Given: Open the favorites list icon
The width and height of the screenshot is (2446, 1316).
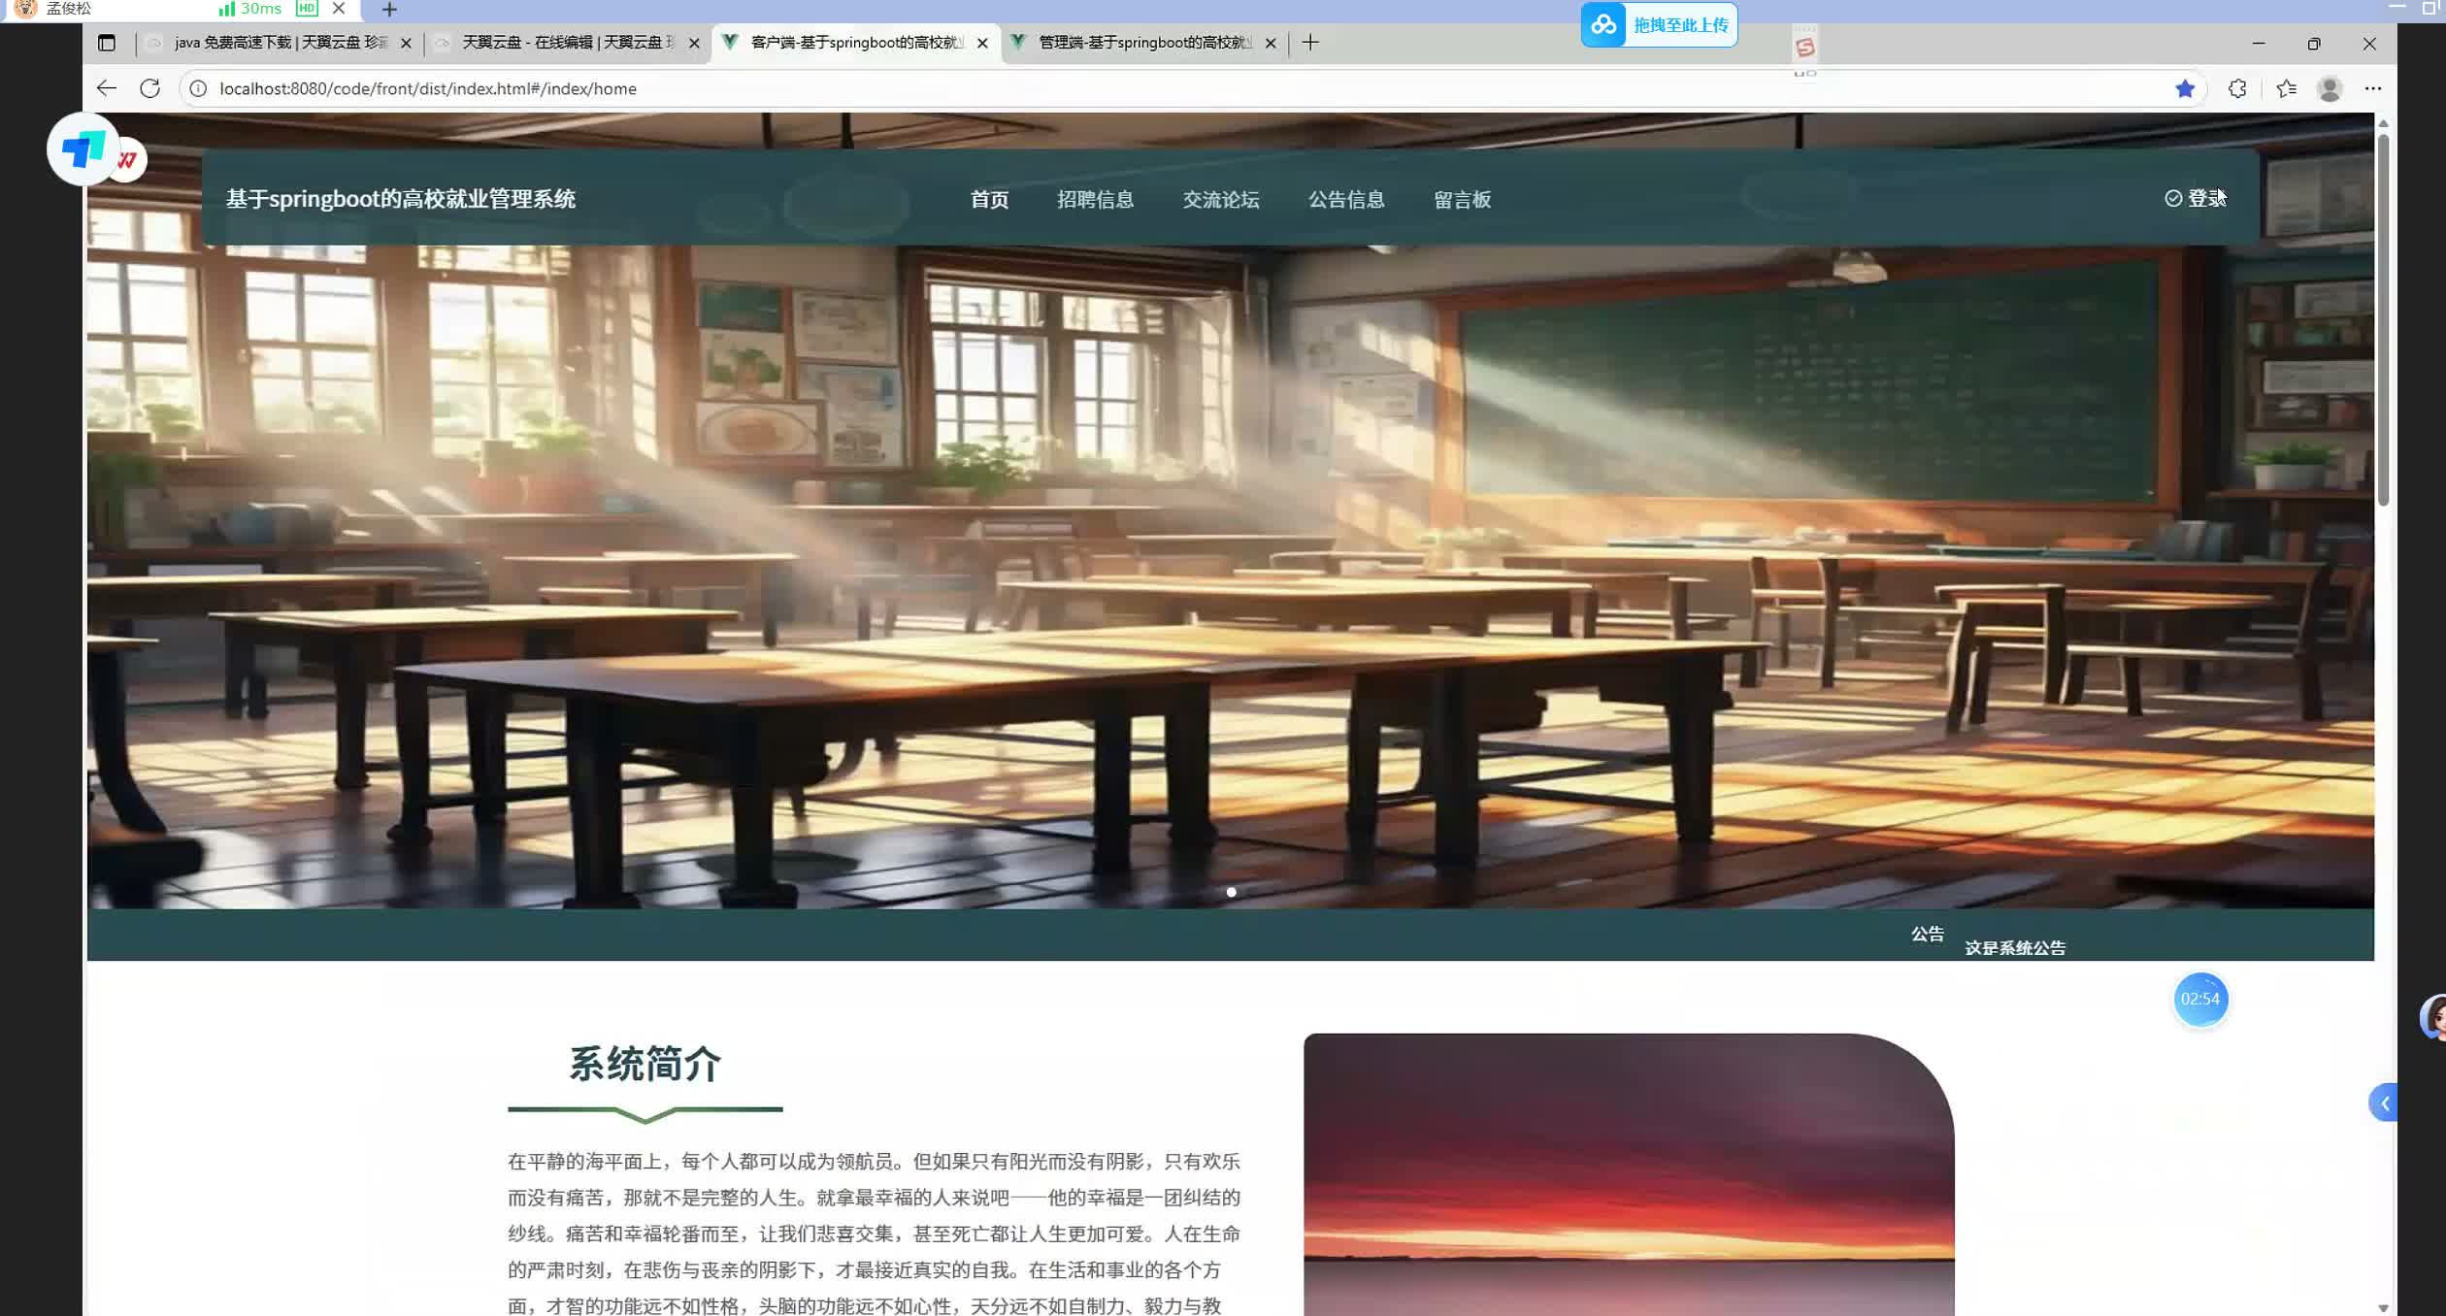Looking at the screenshot, I should point(2286,88).
